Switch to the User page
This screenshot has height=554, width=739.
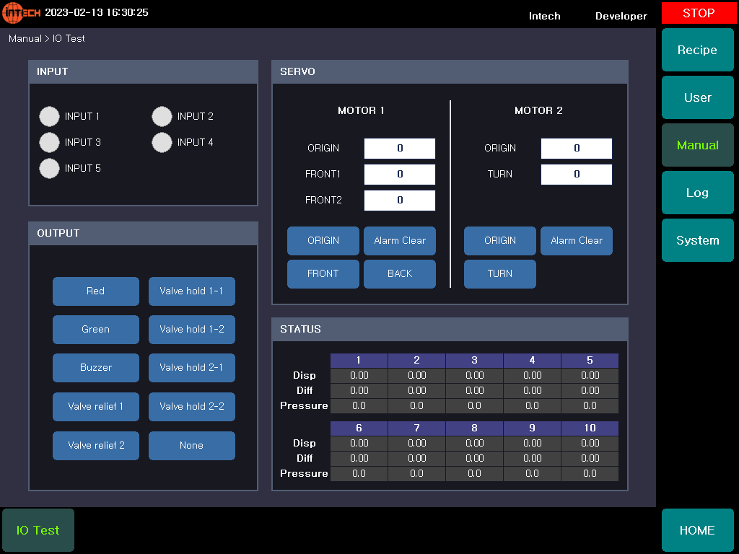(697, 97)
